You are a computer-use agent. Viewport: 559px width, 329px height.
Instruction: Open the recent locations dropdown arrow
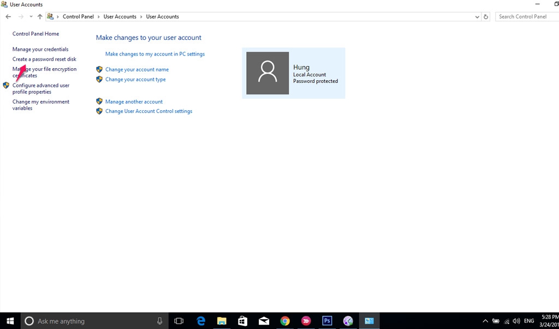click(31, 17)
